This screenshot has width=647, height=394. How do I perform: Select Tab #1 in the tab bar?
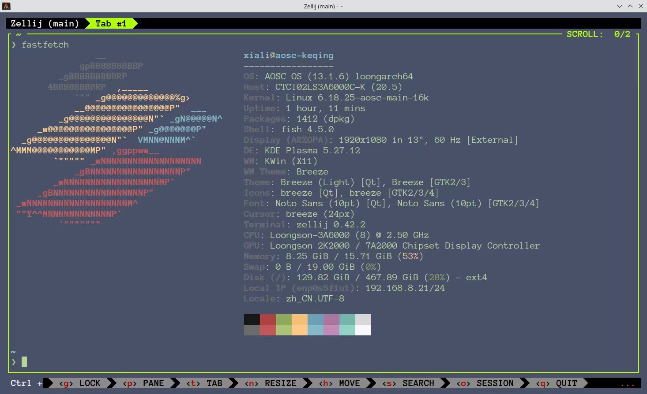point(111,23)
